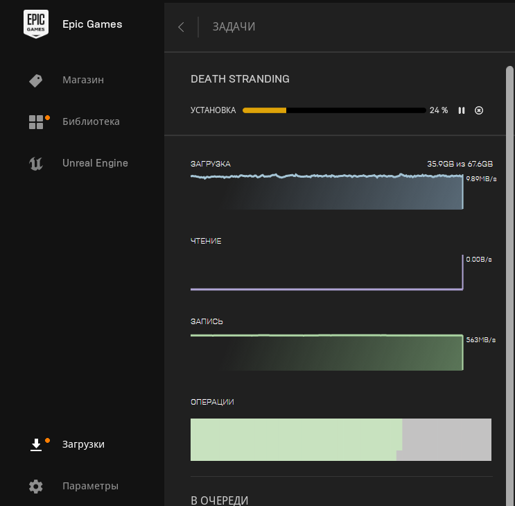Screen dimensions: 515x506
Task: Open the Параметры gear icon
Action: (36, 487)
